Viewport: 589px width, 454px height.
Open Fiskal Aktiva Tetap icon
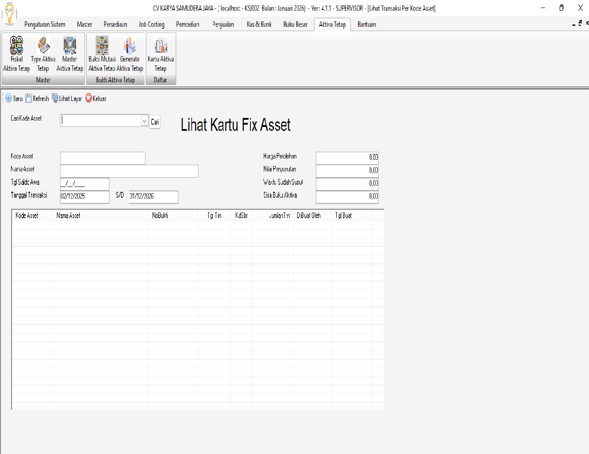(16, 54)
